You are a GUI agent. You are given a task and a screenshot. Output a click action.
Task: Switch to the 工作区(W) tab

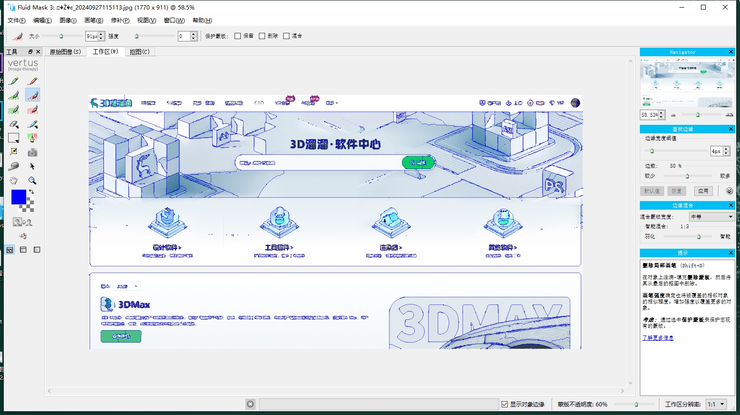click(x=105, y=51)
